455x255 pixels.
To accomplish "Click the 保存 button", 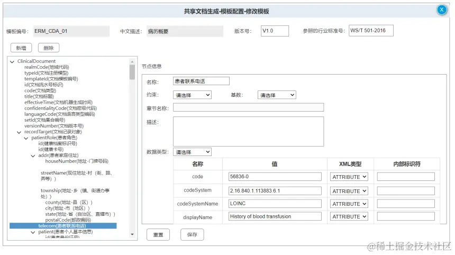I will tap(192, 234).
